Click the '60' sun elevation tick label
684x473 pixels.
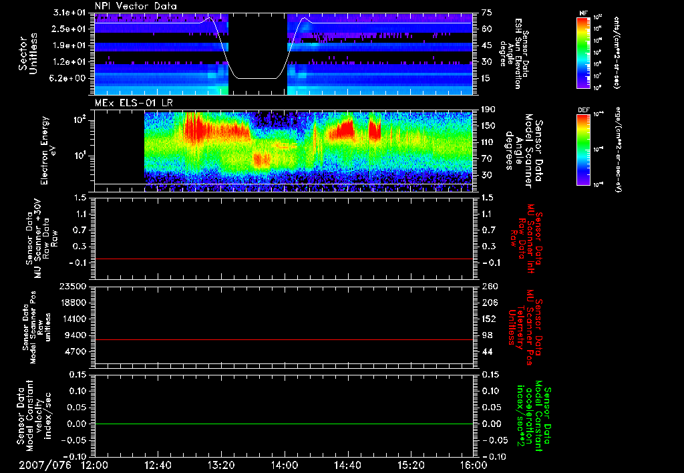pos(487,29)
